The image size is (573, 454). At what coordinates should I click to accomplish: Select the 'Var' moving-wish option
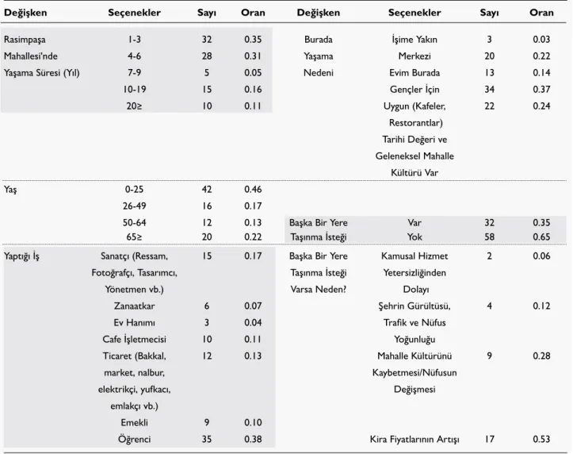click(x=414, y=223)
